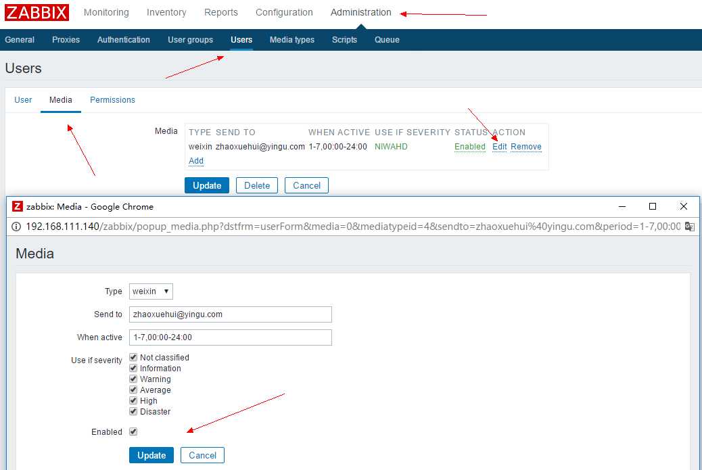
Task: Click Edit link for weixin media
Action: (500, 147)
